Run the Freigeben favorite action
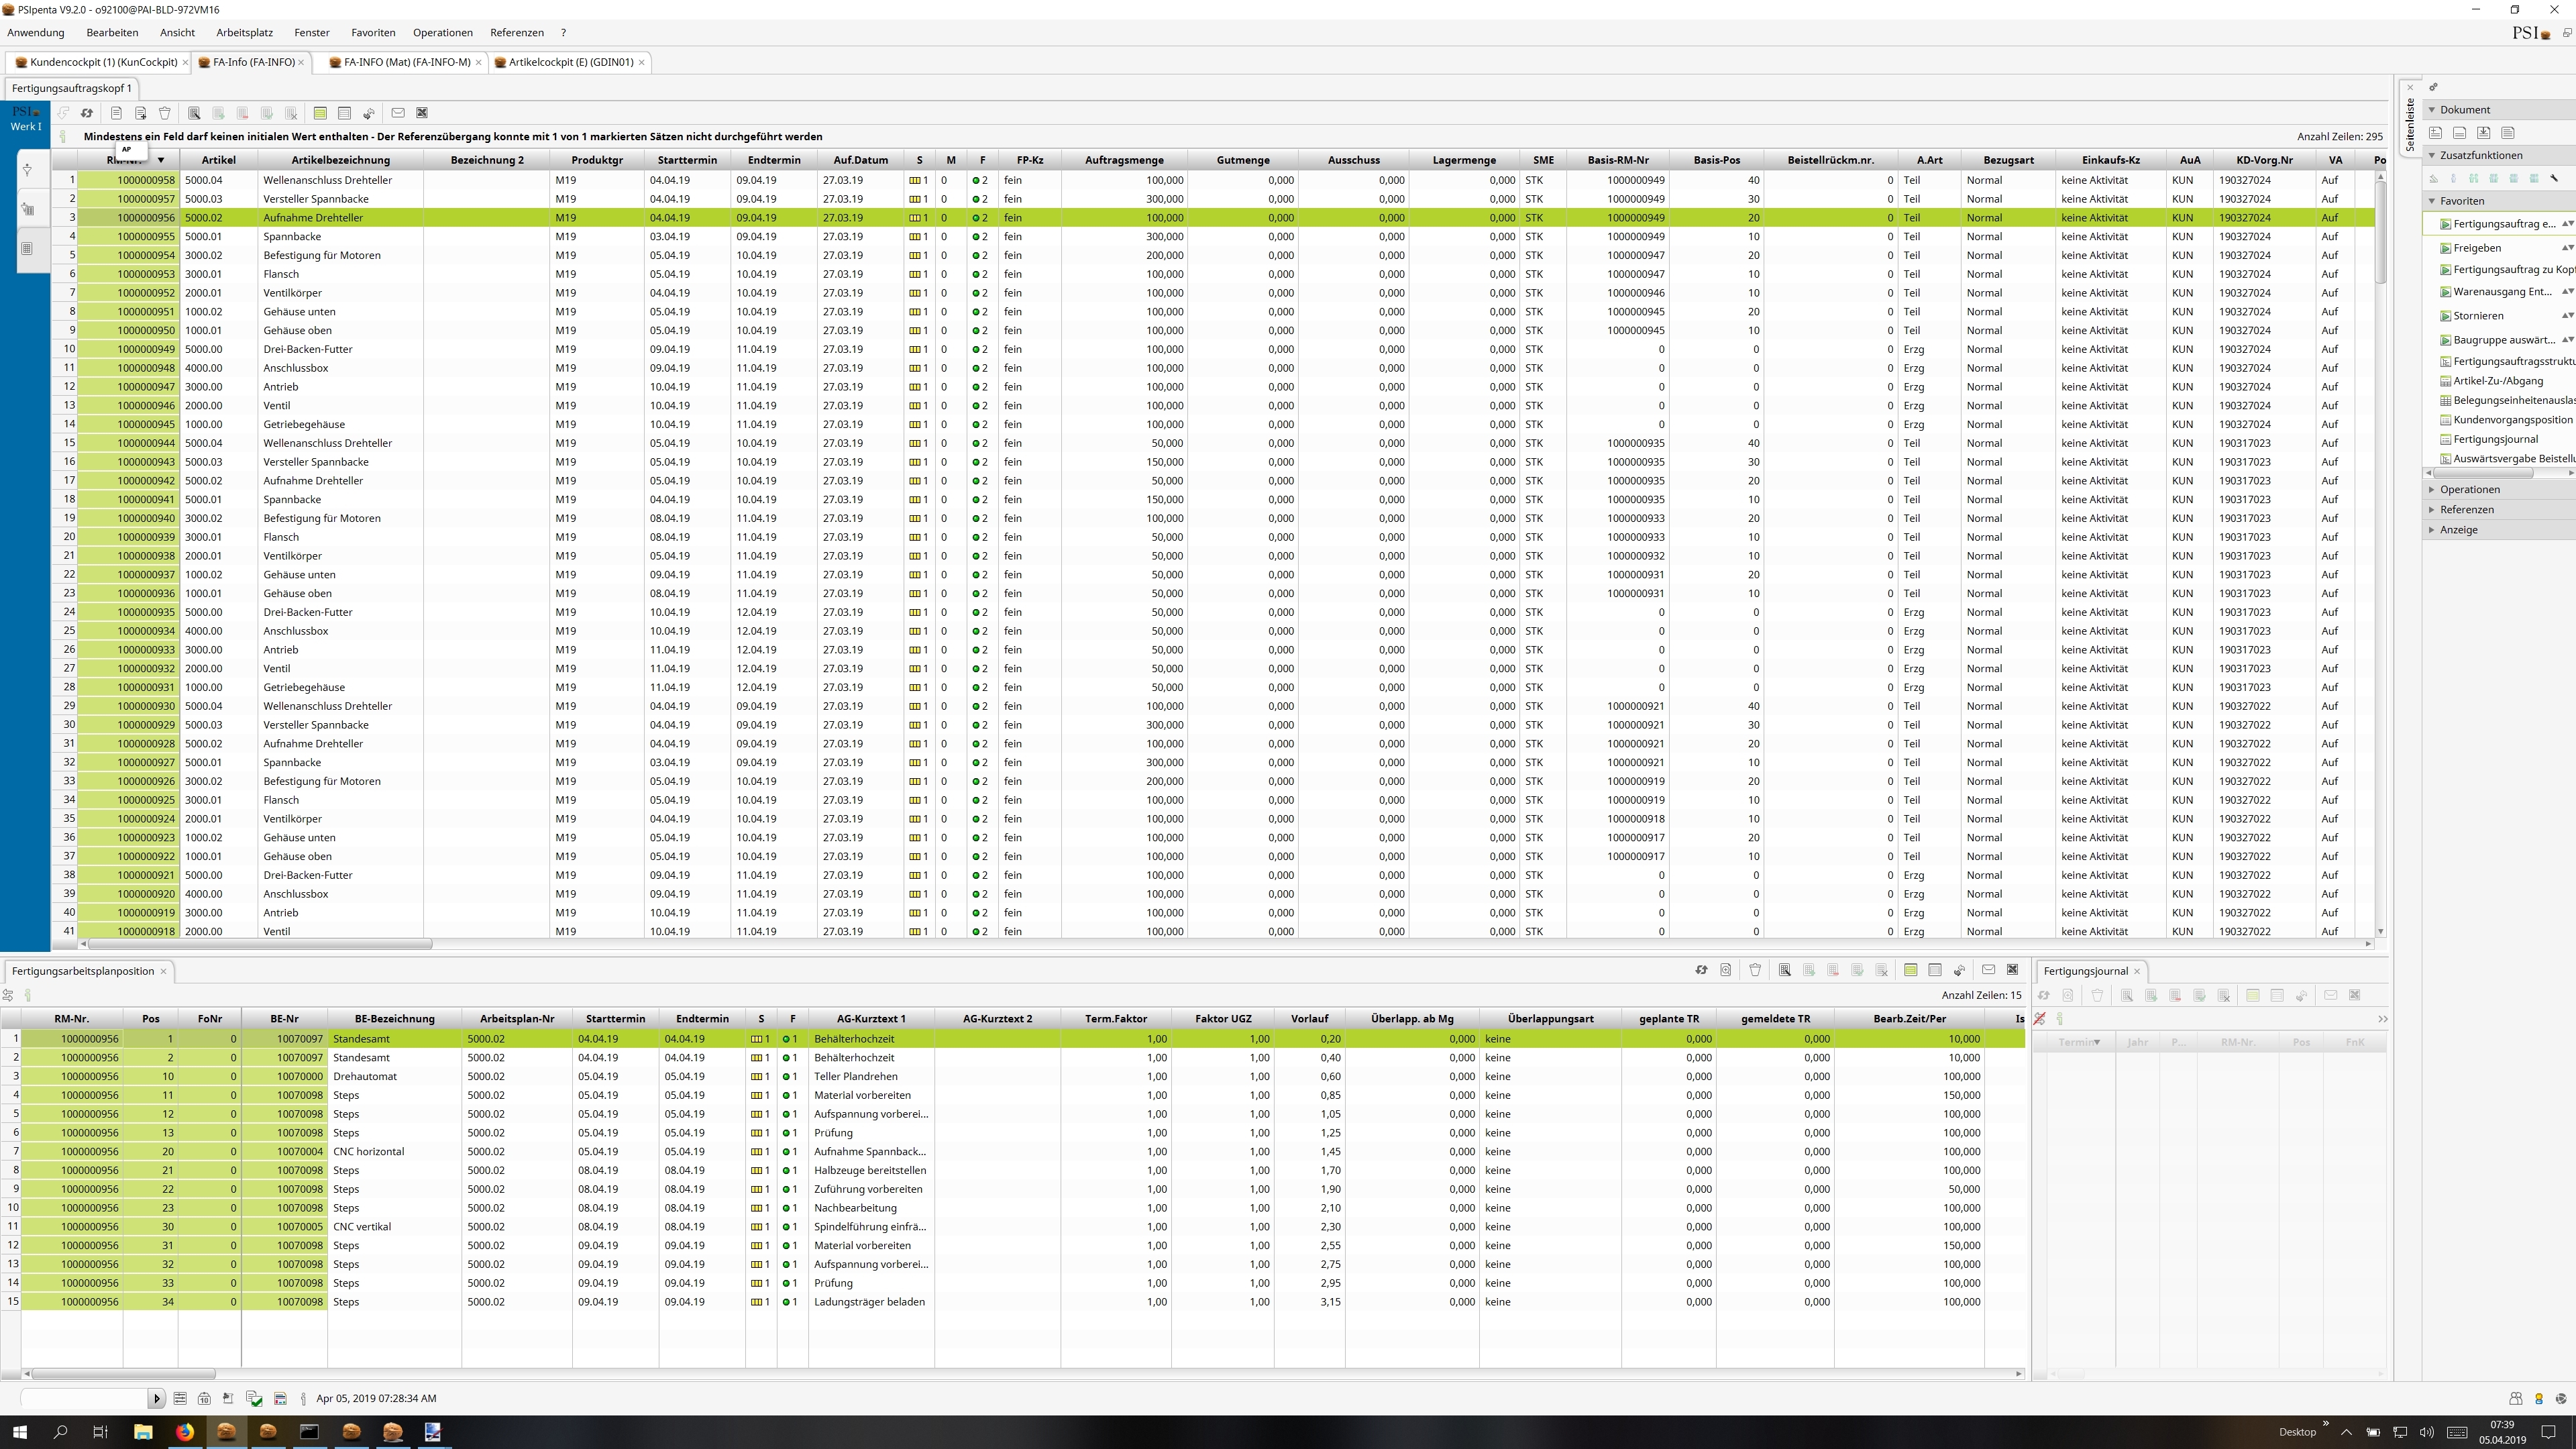The image size is (2576, 1449). point(2477,248)
